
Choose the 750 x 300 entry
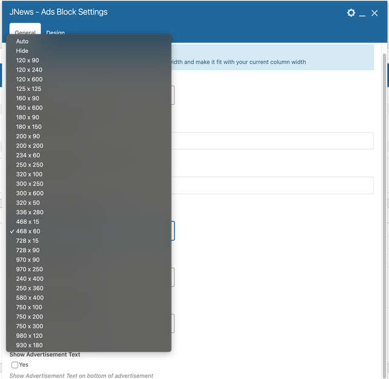click(89, 326)
